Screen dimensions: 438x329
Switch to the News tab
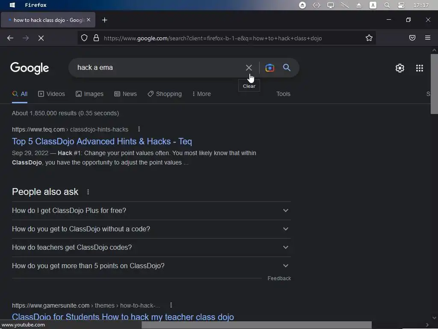[x=125, y=94]
